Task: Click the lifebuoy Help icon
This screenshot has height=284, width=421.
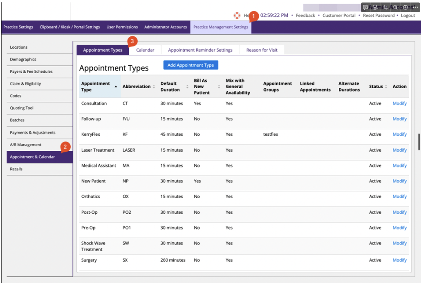Action: 237,16
